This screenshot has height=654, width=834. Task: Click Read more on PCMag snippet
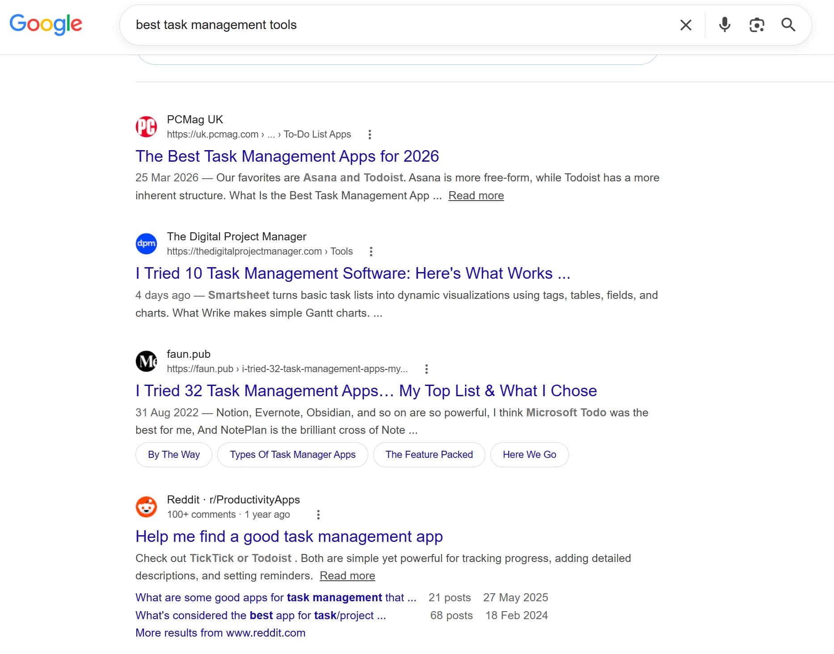476,196
